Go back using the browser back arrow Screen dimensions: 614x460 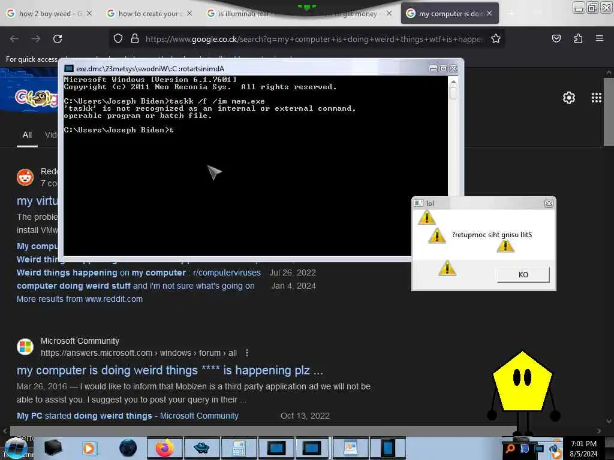pos(14,39)
